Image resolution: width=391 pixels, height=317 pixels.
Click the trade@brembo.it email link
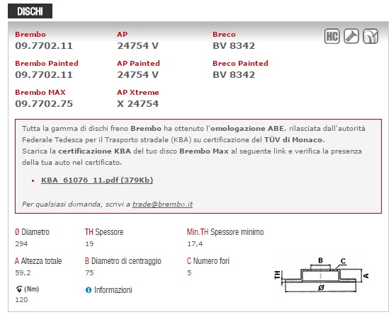(x=163, y=204)
